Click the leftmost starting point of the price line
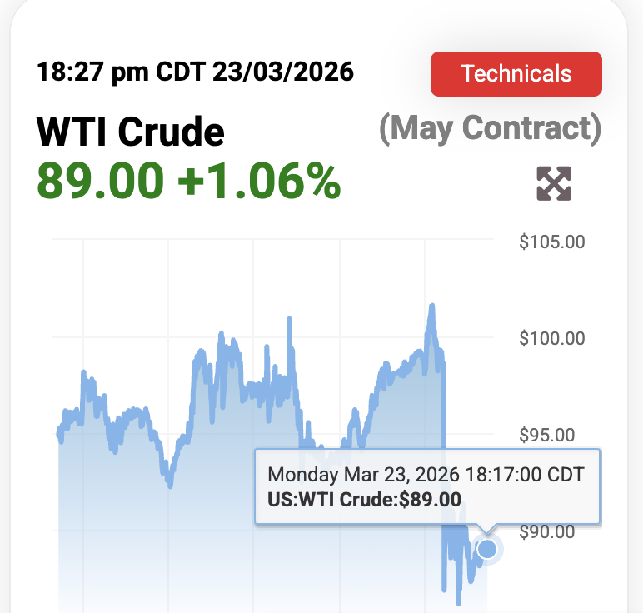Screen dimensions: 643x613 pyautogui.click(x=58, y=432)
